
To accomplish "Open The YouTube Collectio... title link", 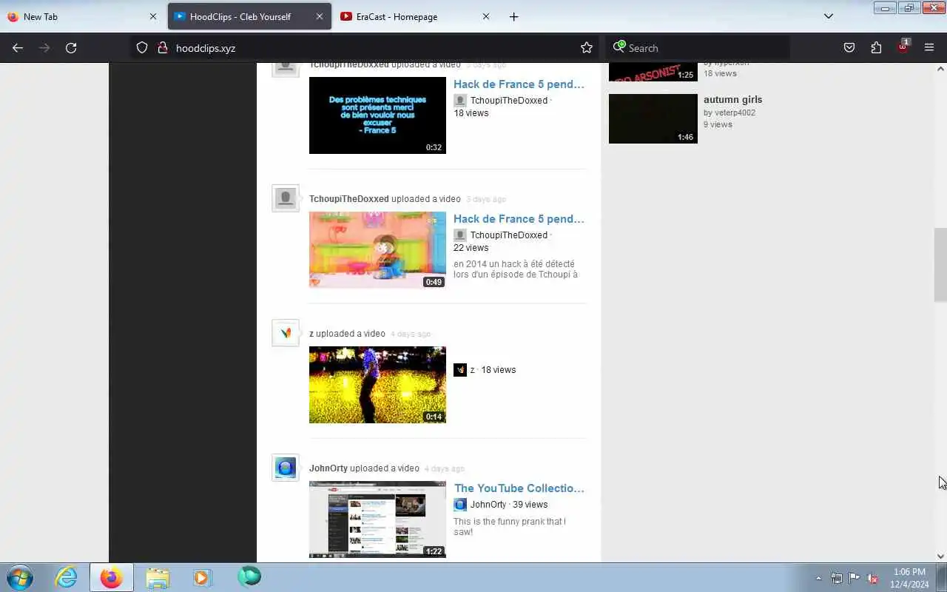I will coord(519,488).
